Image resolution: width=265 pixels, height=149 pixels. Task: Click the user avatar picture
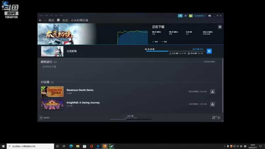[x=191, y=16]
